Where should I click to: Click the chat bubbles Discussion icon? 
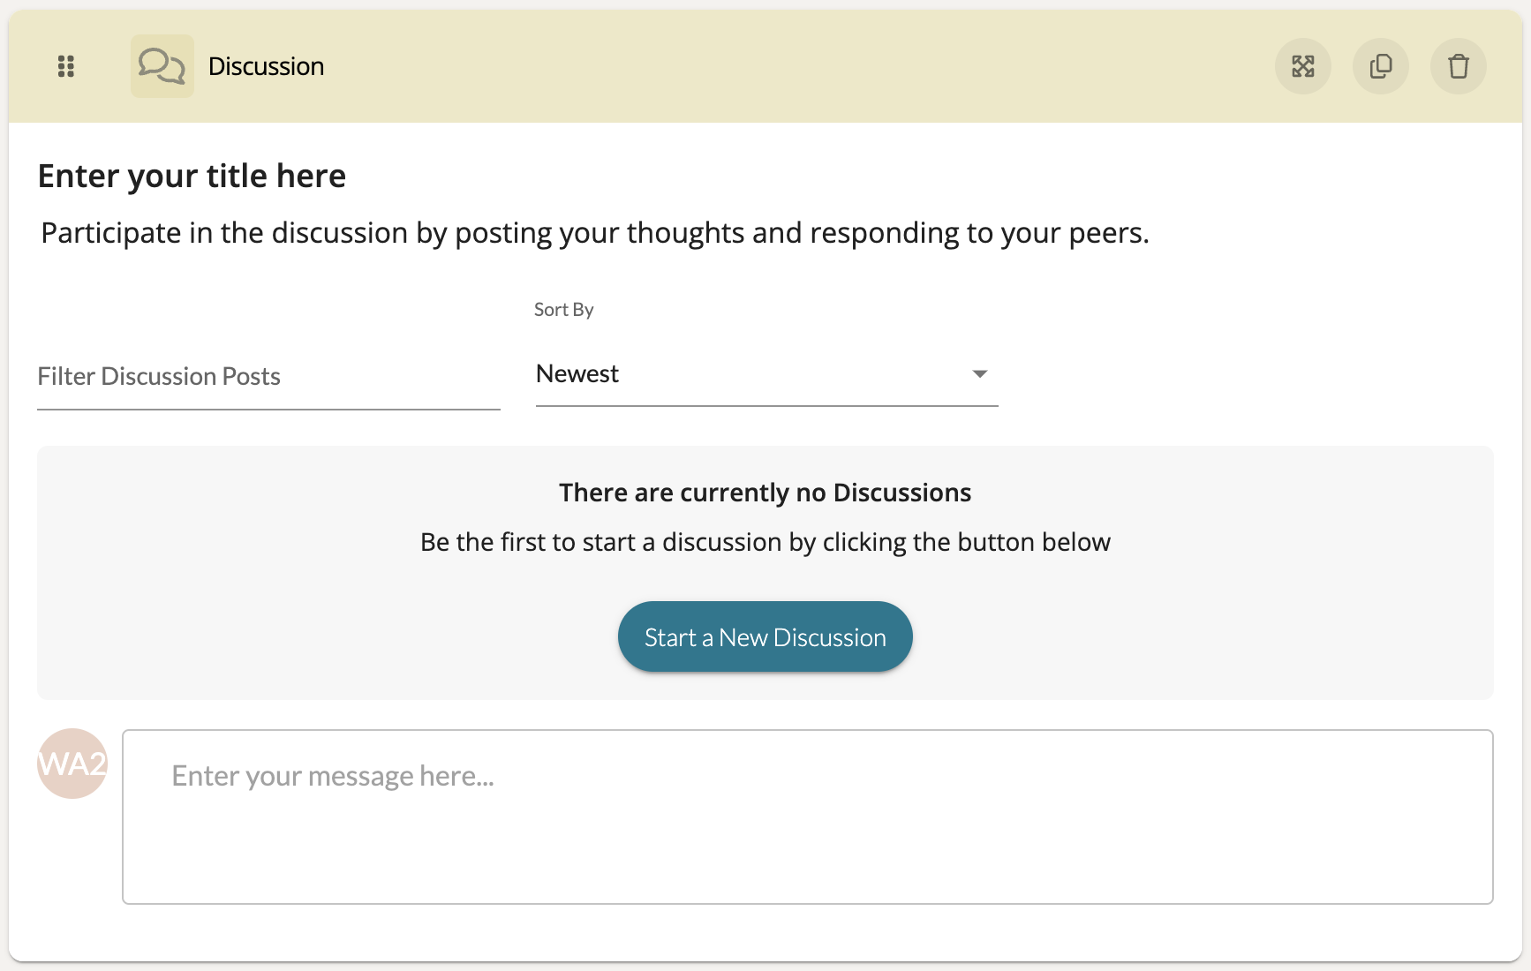(x=162, y=66)
